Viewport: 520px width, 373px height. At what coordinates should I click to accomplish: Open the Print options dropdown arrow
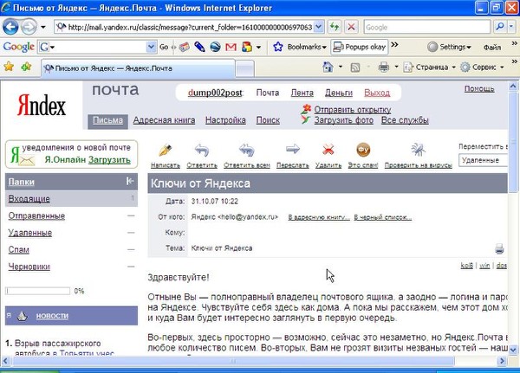pos(396,67)
